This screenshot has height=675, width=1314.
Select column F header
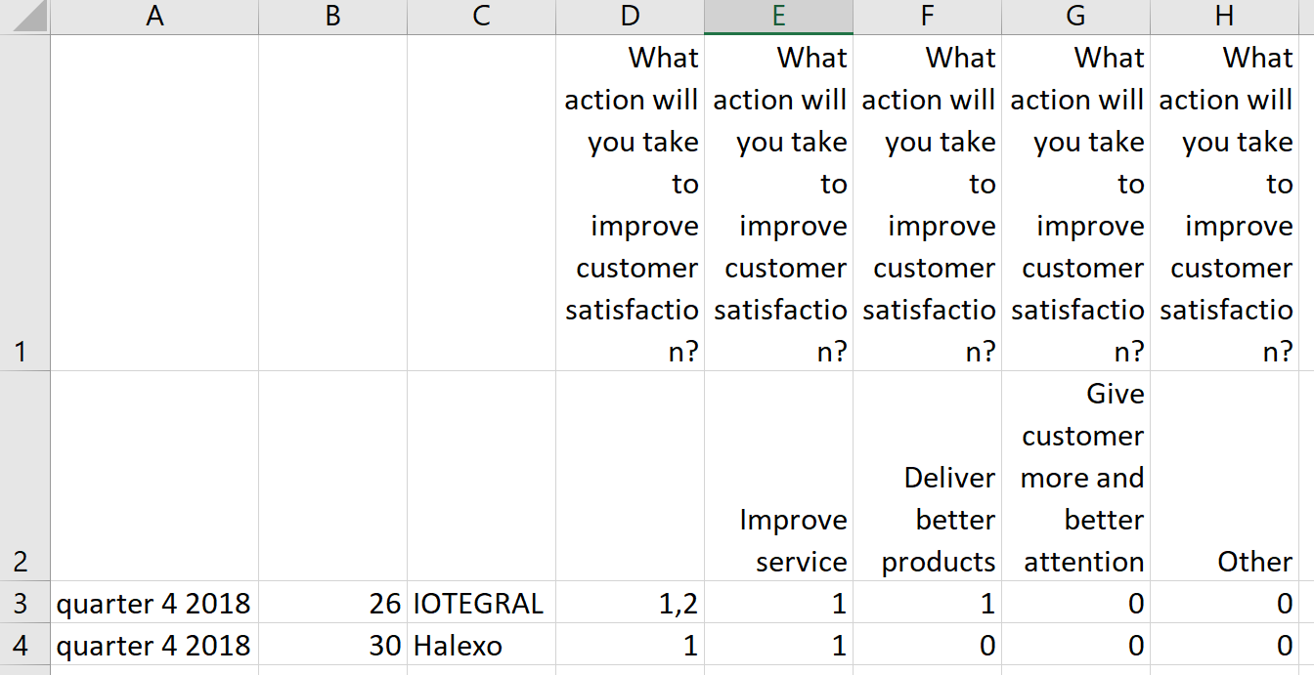[x=928, y=17]
